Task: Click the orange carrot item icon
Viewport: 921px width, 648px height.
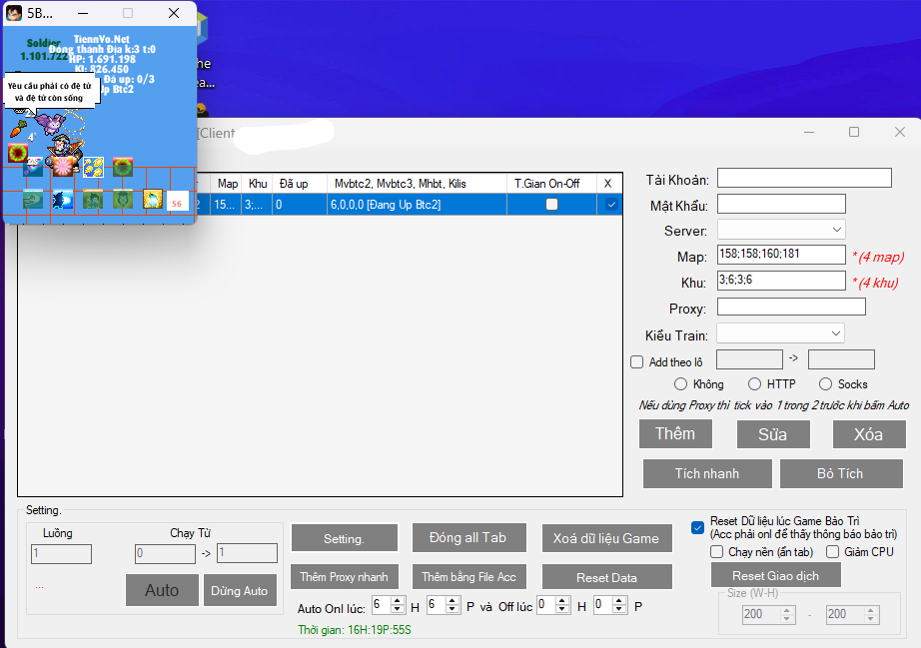Action: [x=18, y=128]
